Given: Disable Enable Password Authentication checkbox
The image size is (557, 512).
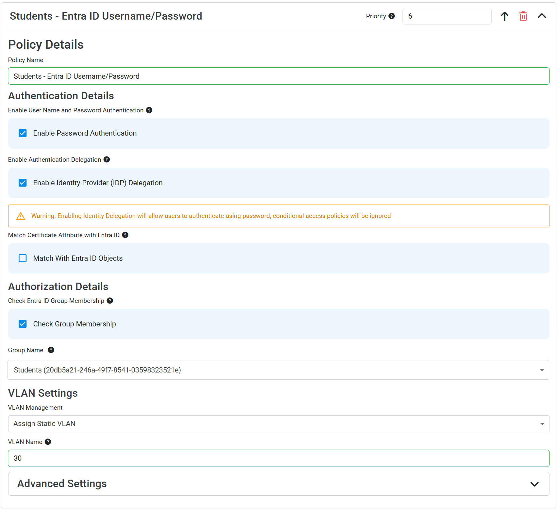Looking at the screenshot, I should 23,133.
